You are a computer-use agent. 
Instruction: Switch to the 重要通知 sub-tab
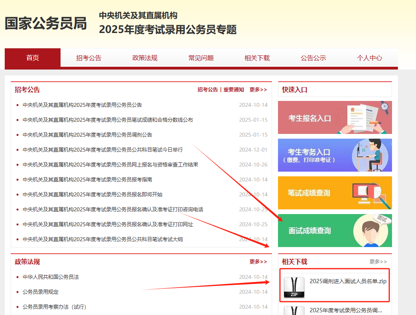pos(234,90)
